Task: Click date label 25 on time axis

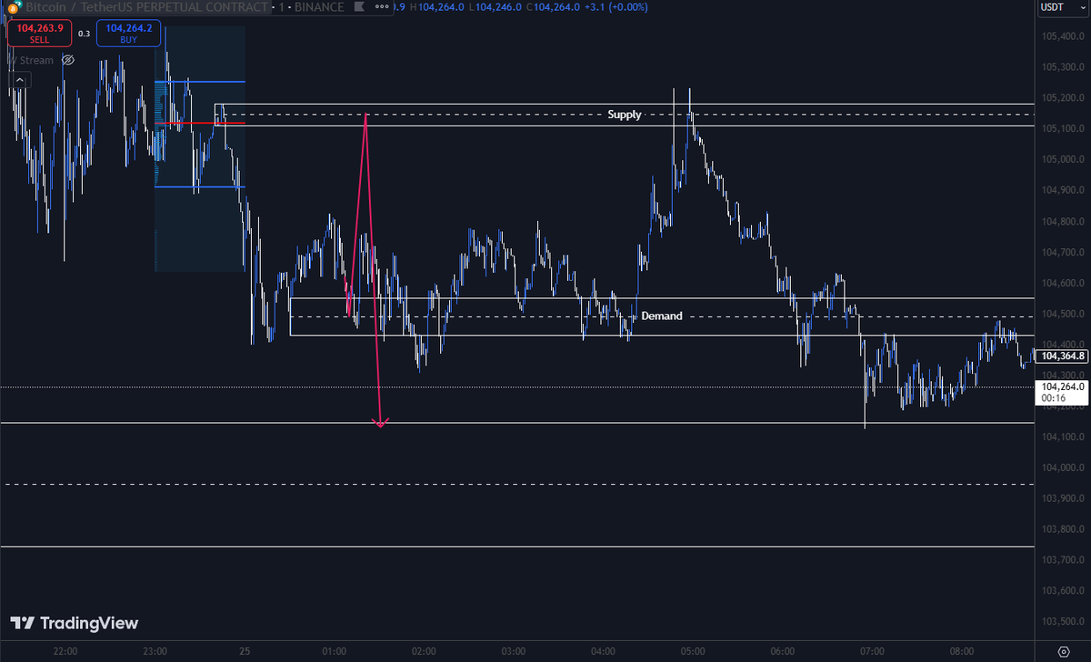Action: (x=245, y=652)
